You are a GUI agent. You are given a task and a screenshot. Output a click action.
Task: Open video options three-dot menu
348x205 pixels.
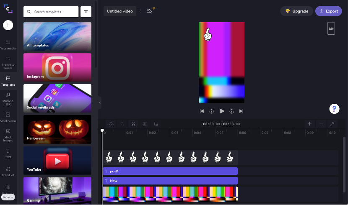coord(140,11)
